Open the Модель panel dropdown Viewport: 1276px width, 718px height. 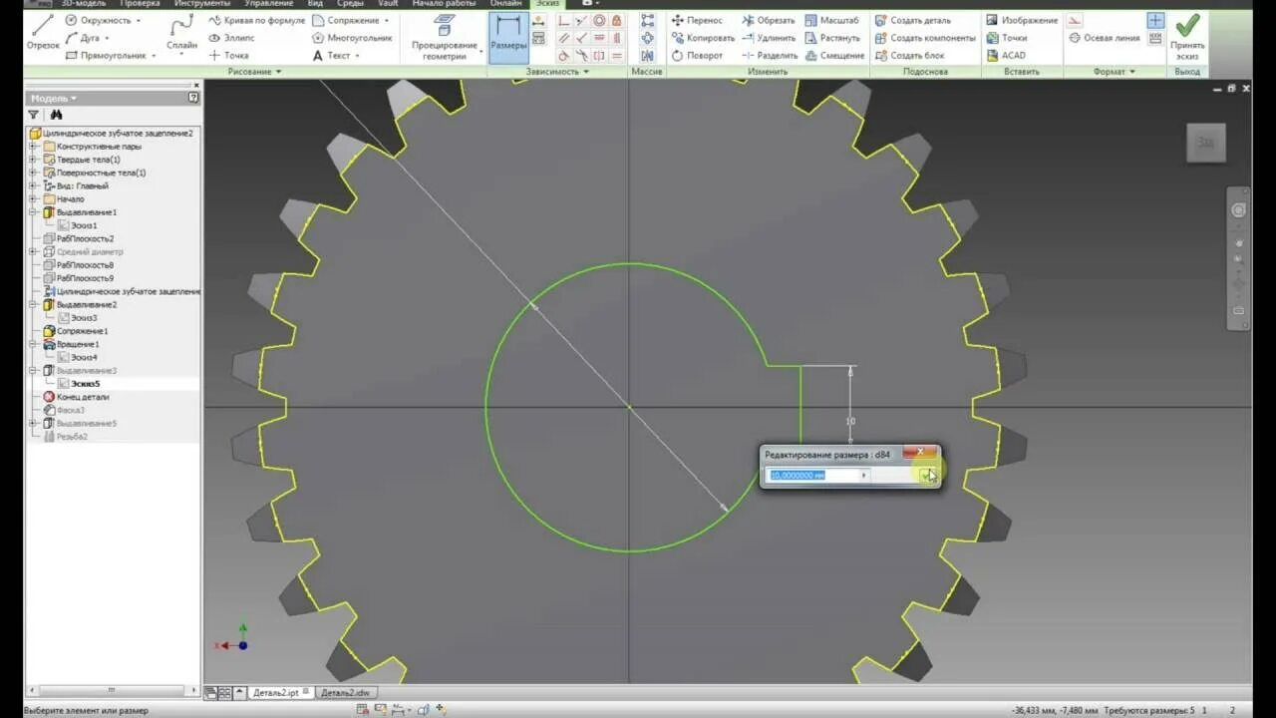53,99
